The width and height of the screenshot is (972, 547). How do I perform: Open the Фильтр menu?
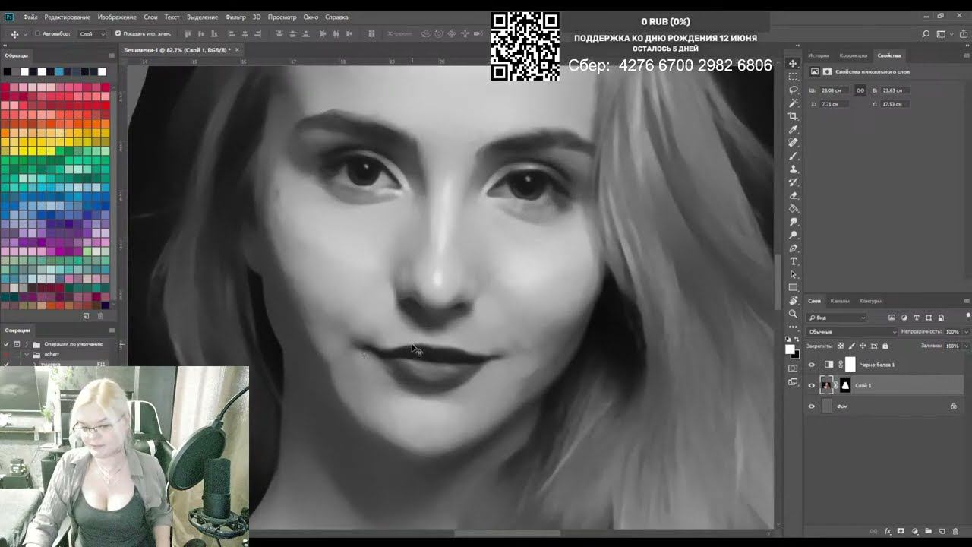(235, 17)
